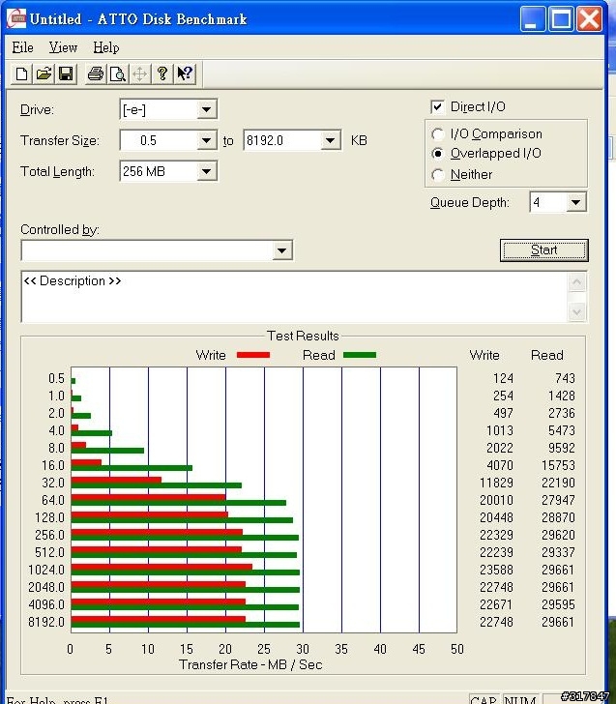616x704 pixels.
Task: Save benchmark results with floppy icon
Action: (66, 73)
